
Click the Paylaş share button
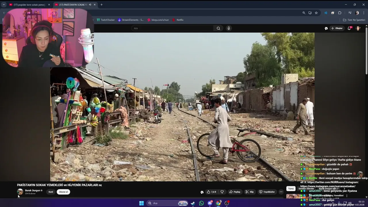pos(235,192)
